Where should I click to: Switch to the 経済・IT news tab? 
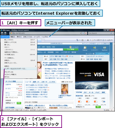pos(36,82)
